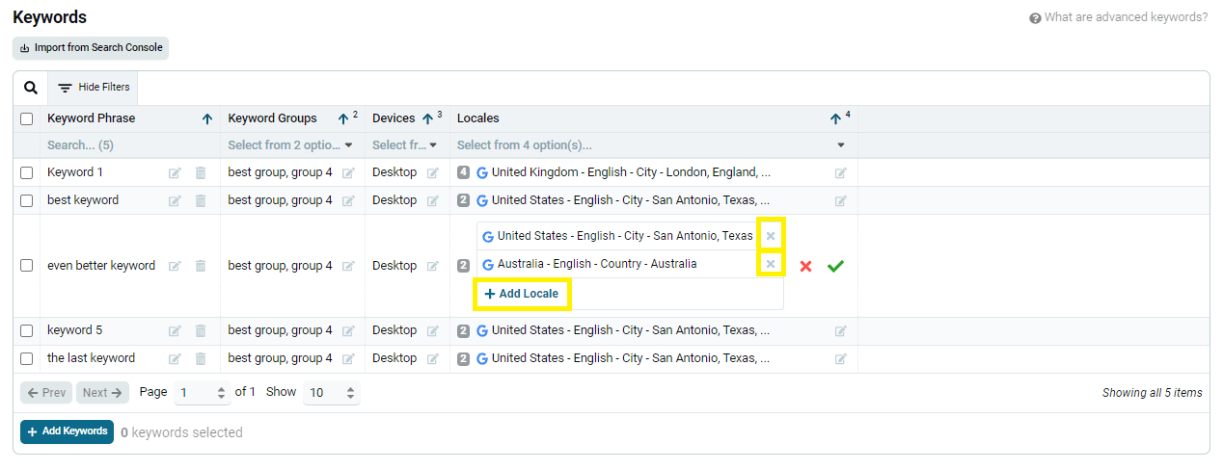
Task: Toggle the select-all keywords checkbox
Action: click(x=27, y=118)
